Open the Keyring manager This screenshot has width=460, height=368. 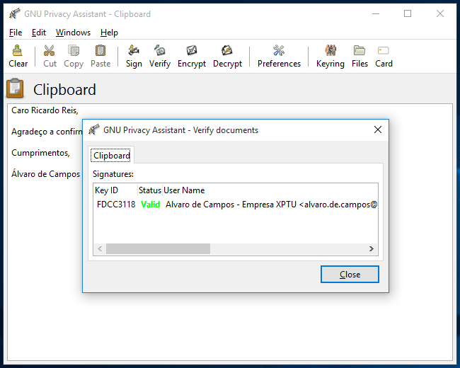pos(330,56)
